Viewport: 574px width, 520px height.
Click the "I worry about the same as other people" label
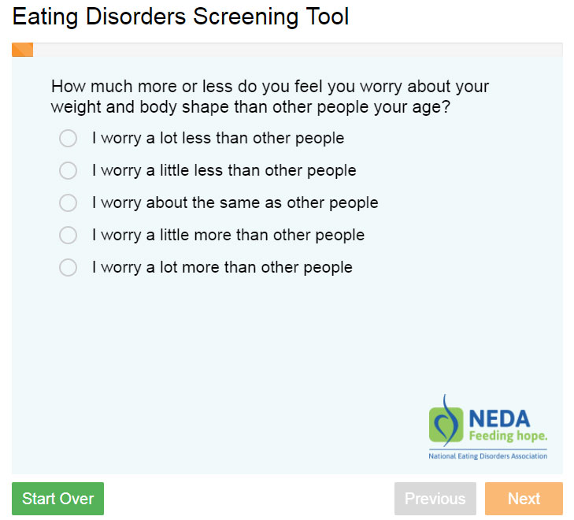tap(235, 203)
